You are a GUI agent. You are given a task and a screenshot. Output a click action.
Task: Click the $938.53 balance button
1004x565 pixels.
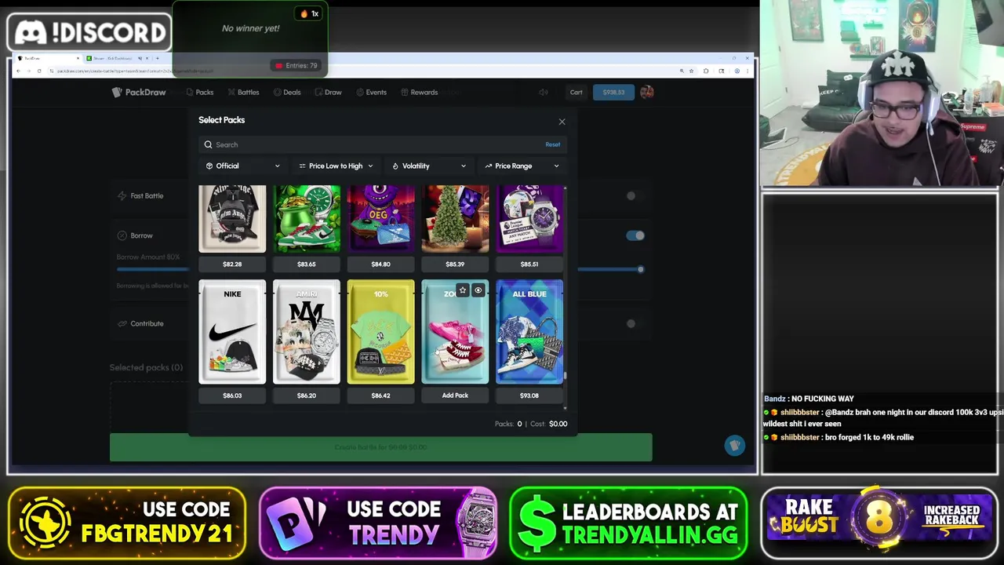tap(613, 93)
